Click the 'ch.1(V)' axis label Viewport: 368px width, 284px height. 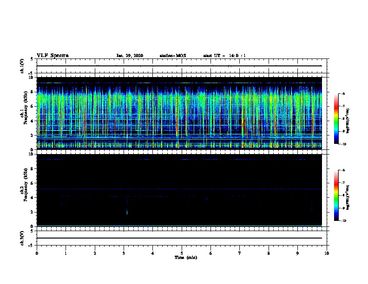coord(22,66)
